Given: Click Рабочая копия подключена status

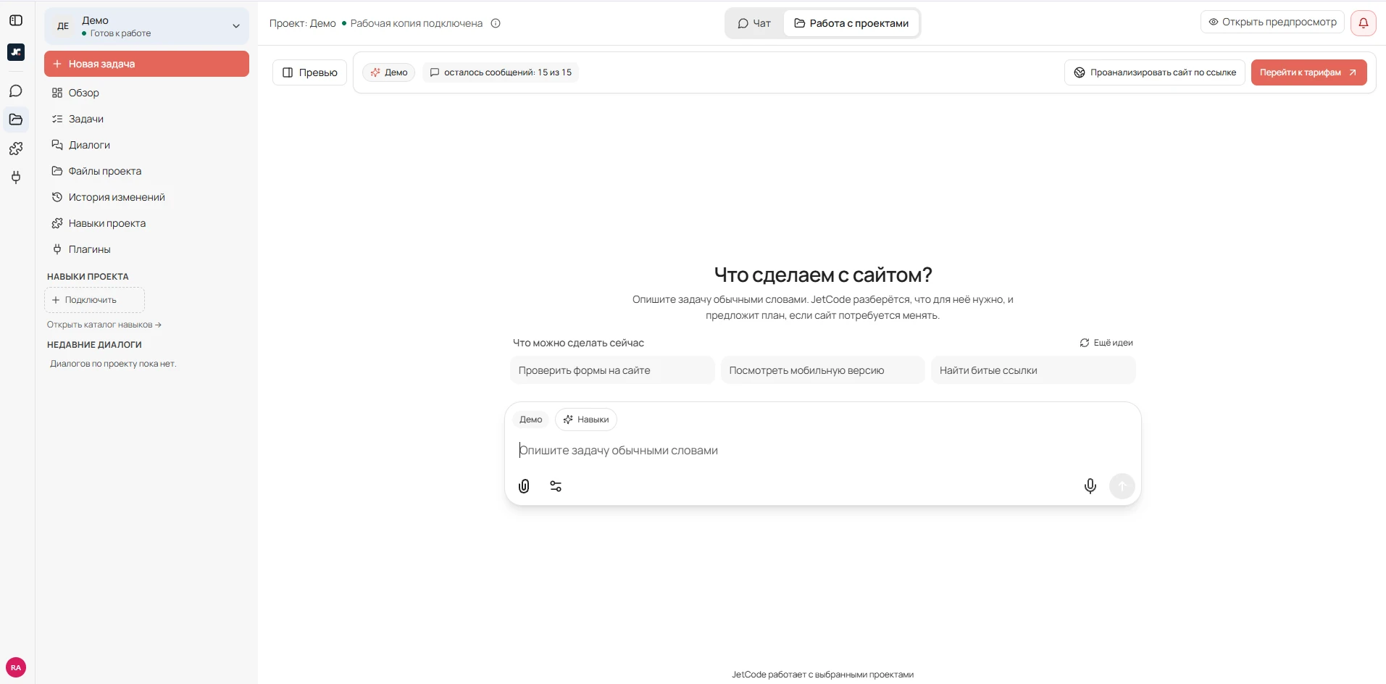Looking at the screenshot, I should point(412,23).
